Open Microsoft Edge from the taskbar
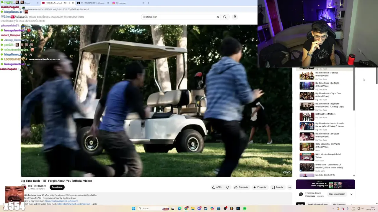Screen dimensions: 378x212 tap(180, 208)
